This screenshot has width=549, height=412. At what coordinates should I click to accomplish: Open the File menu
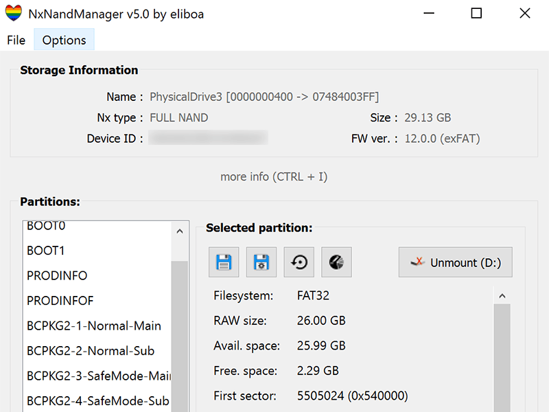tap(16, 40)
